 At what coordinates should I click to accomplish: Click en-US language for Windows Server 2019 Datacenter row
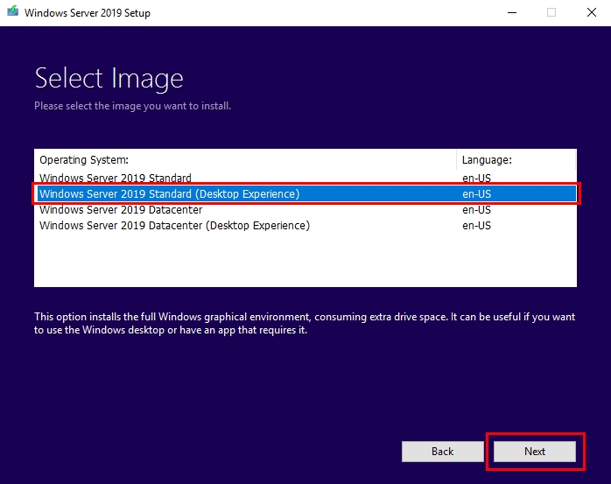pos(476,210)
